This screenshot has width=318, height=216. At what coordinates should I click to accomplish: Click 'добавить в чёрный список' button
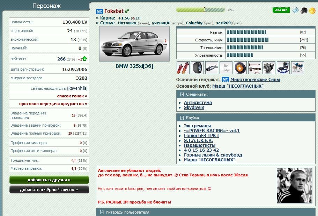pos(49,190)
